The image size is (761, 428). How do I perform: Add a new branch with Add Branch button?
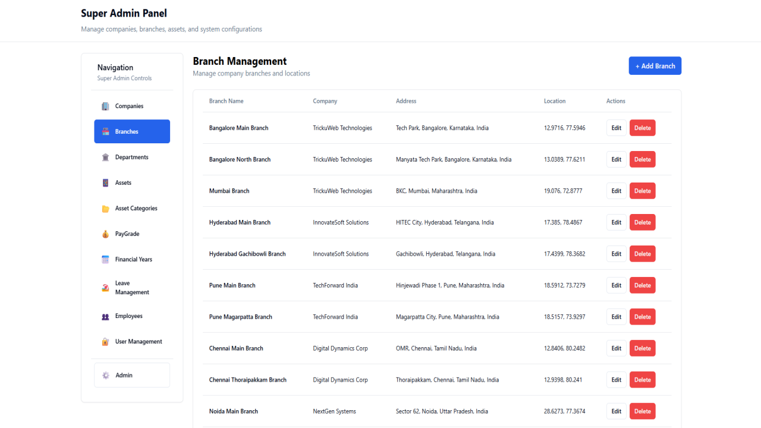[x=655, y=66]
